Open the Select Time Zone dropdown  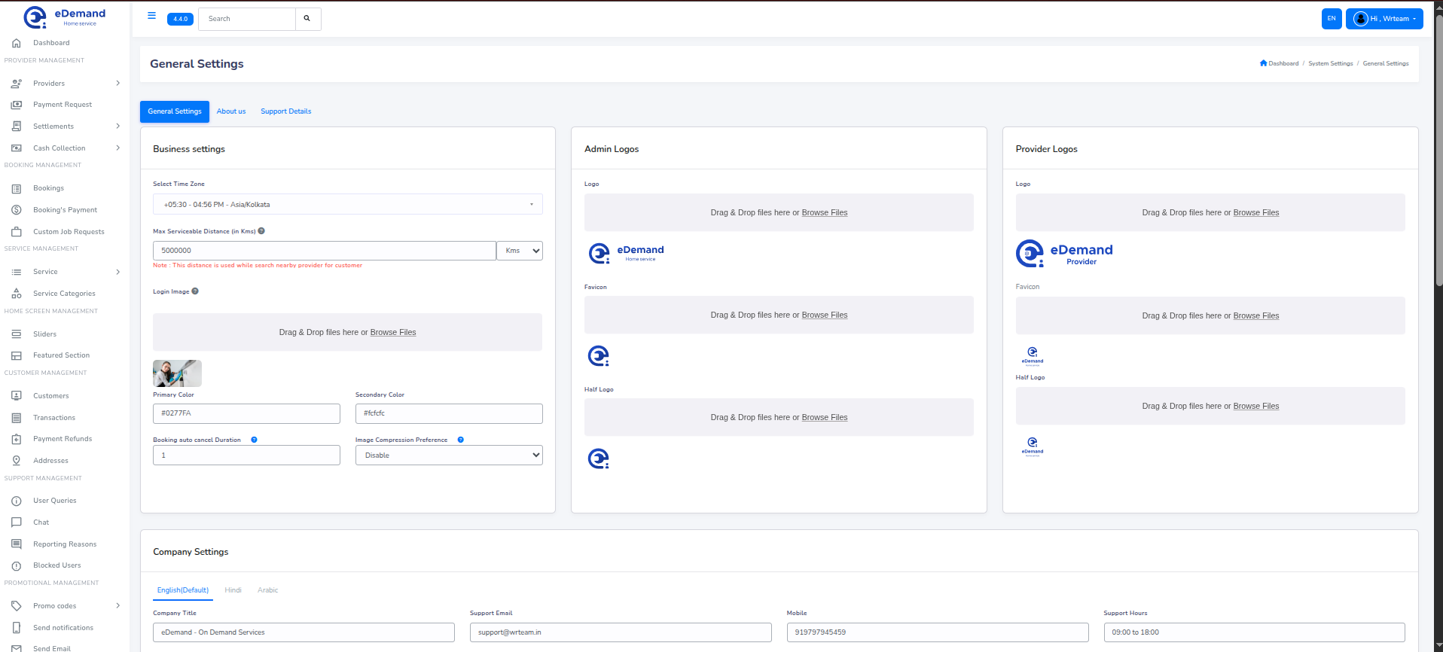pyautogui.click(x=347, y=205)
